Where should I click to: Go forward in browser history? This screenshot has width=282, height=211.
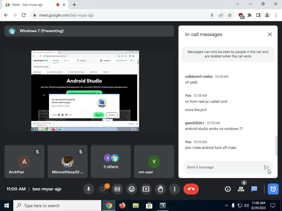pos(15,15)
